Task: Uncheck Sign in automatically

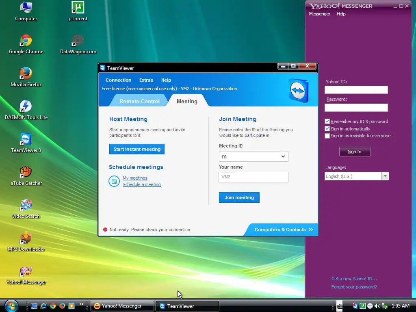Action: (327, 129)
